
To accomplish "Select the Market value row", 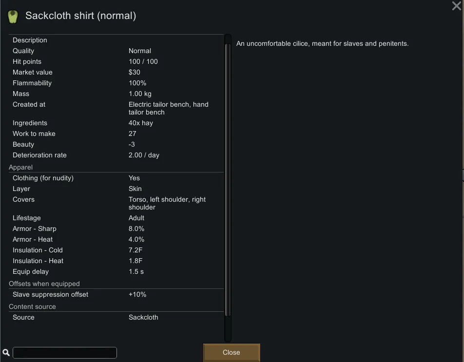I will coord(116,72).
